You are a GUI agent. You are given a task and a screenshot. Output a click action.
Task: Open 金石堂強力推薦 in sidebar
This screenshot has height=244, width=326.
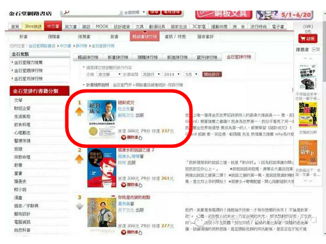(28, 62)
